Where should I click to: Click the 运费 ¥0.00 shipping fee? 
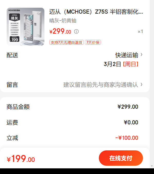[131, 122]
